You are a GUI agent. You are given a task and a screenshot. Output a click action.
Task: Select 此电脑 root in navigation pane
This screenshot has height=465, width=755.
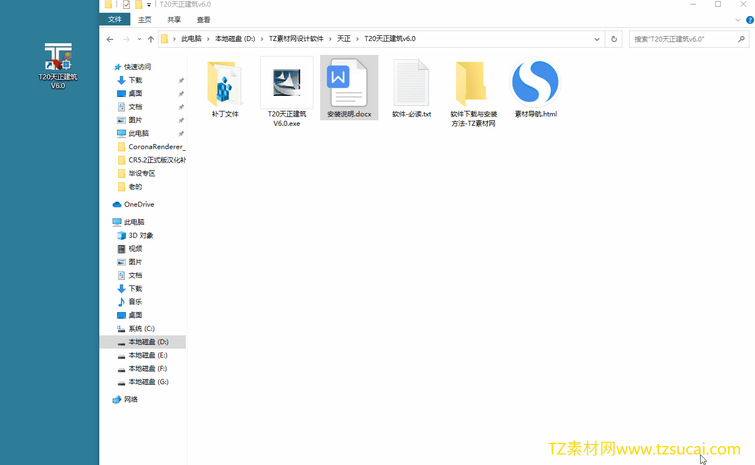[129, 222]
